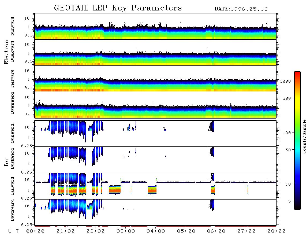Select the vertical 'Ion' group label
This screenshot has width=306, height=236.
click(6, 161)
